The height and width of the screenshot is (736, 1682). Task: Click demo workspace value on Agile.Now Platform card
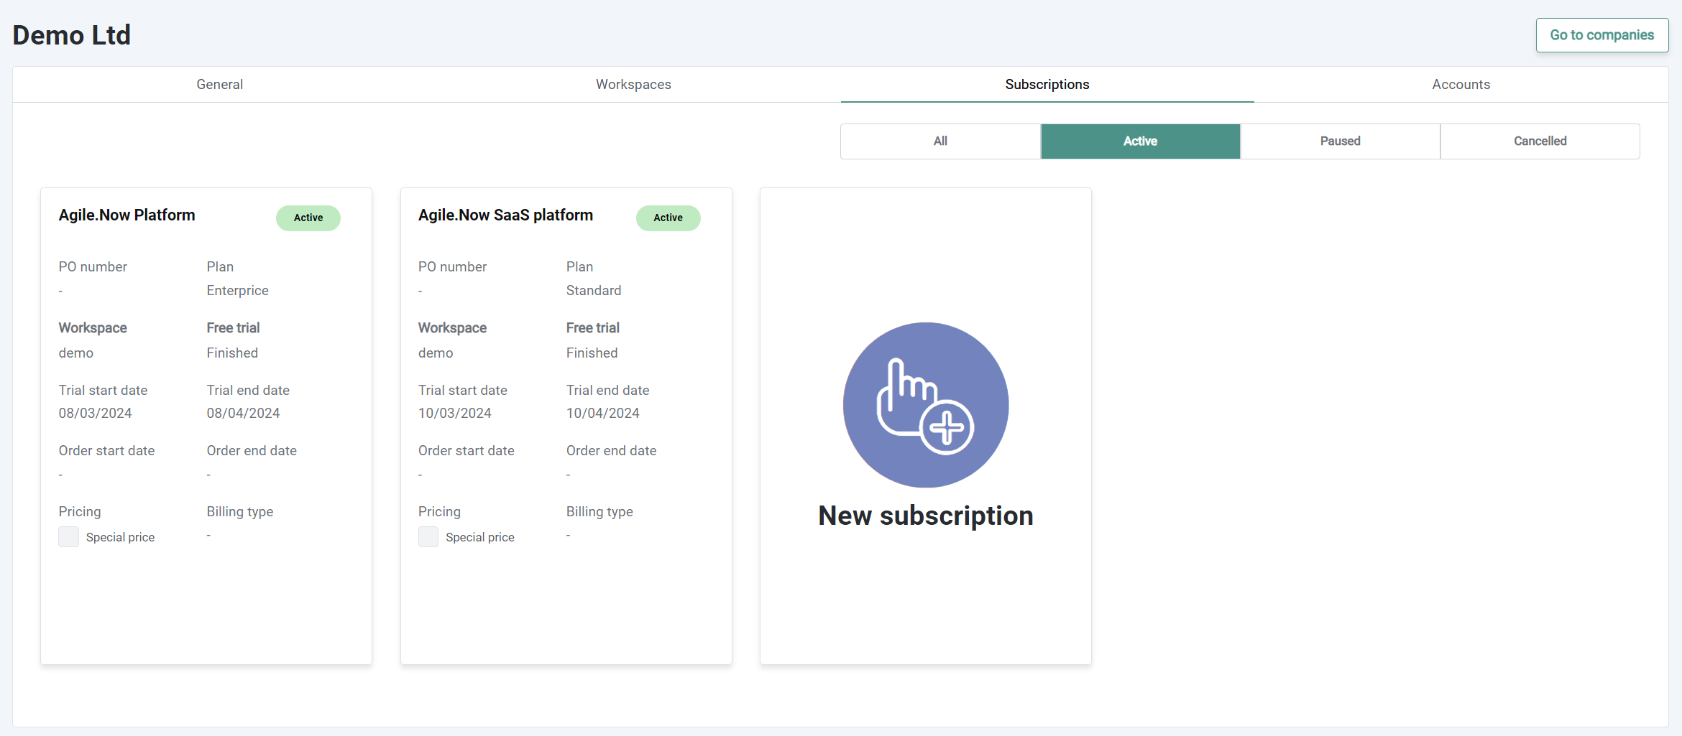(x=76, y=353)
